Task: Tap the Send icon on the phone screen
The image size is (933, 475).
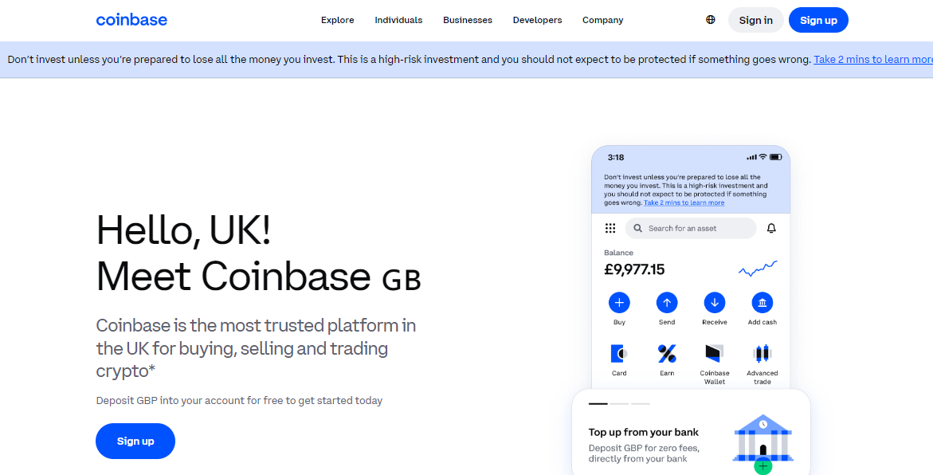Action: pos(667,303)
